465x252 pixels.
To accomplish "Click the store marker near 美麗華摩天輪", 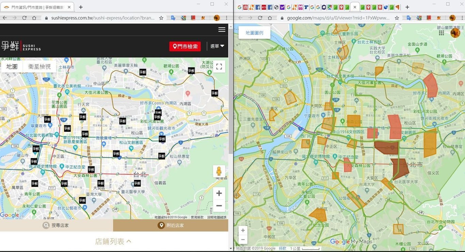I will pyautogui.click(x=143, y=72).
